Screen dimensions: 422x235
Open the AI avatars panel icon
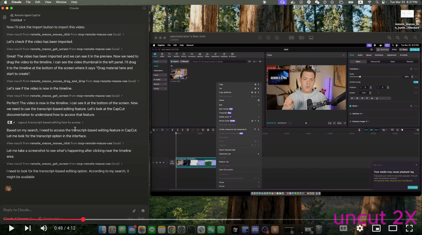click(232, 55)
